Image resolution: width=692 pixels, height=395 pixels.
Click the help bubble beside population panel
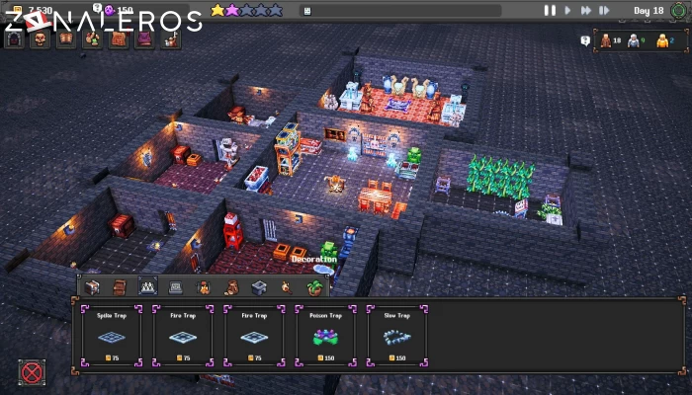pos(585,41)
